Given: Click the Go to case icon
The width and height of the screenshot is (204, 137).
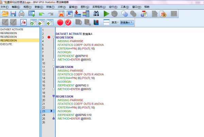Looking at the screenshot, I should [69, 14].
